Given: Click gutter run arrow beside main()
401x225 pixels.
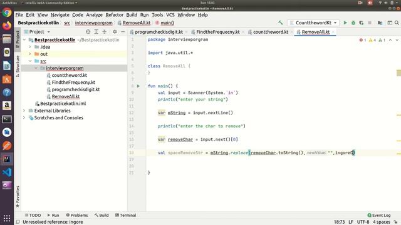Looking at the screenshot, I should (138, 86).
